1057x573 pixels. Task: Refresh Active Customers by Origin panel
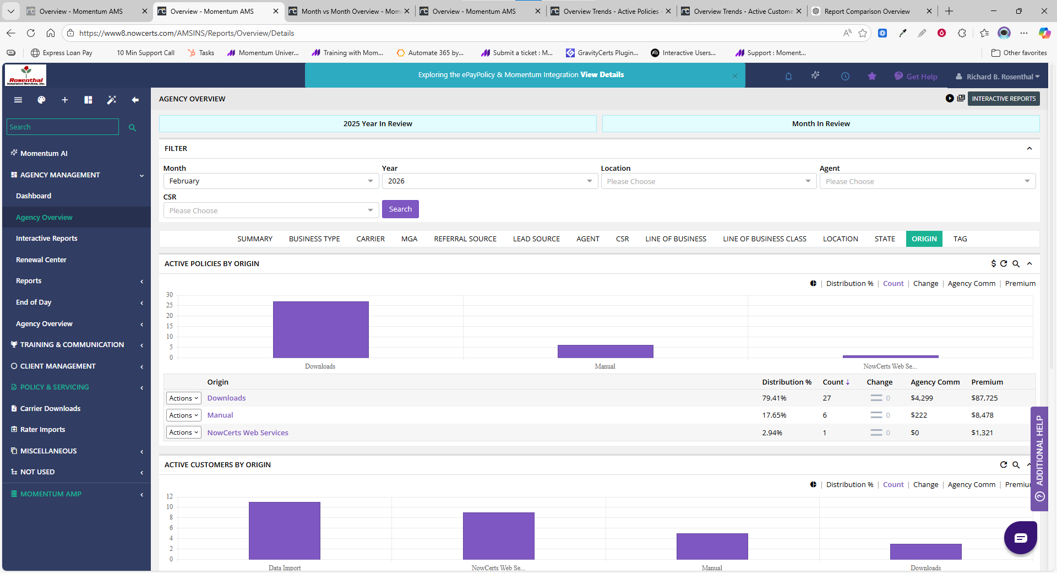(x=1004, y=464)
